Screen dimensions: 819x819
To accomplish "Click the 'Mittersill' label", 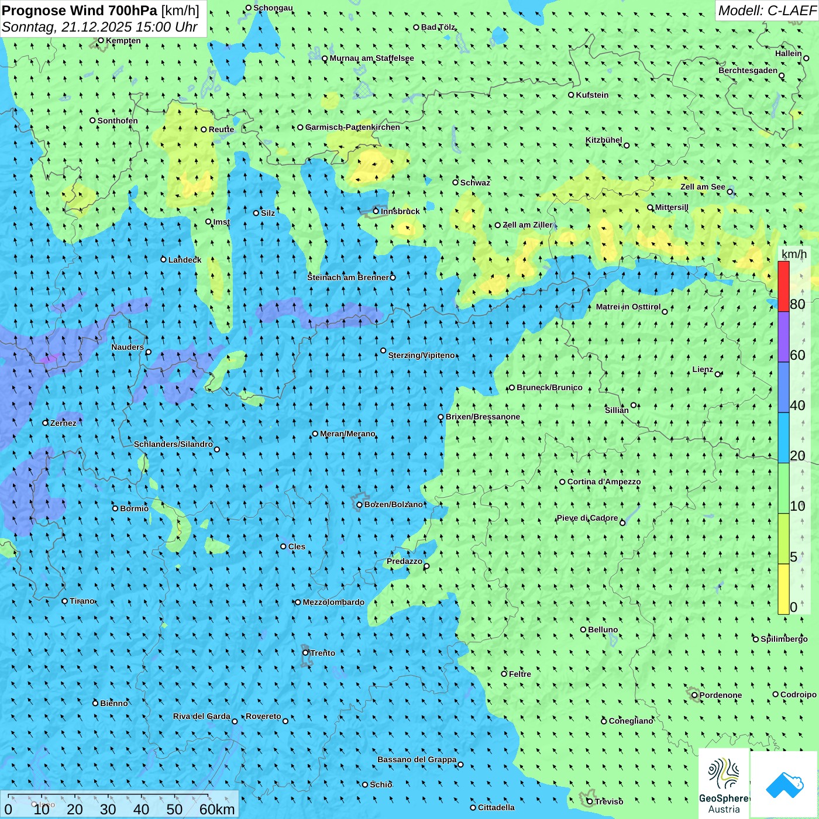I will 672,207.
